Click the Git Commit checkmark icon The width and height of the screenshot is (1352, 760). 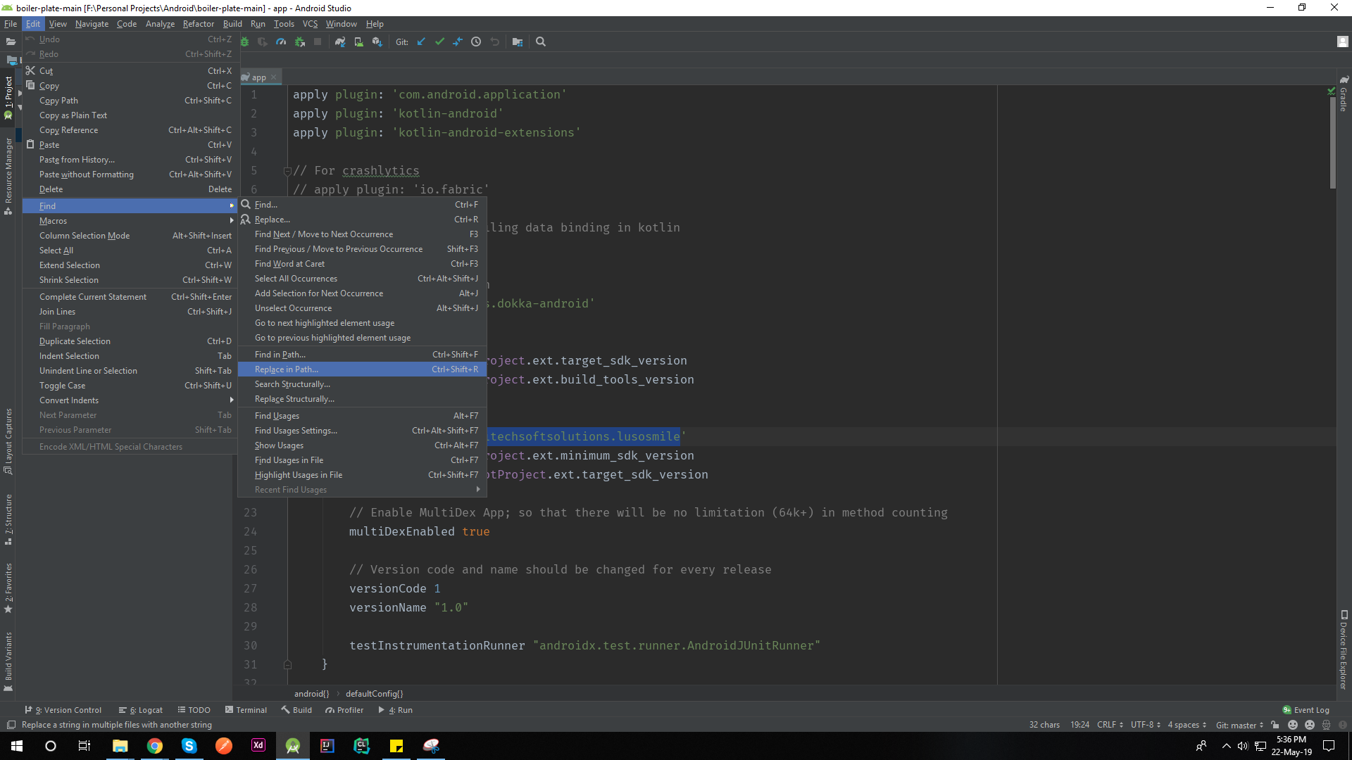pyautogui.click(x=439, y=42)
